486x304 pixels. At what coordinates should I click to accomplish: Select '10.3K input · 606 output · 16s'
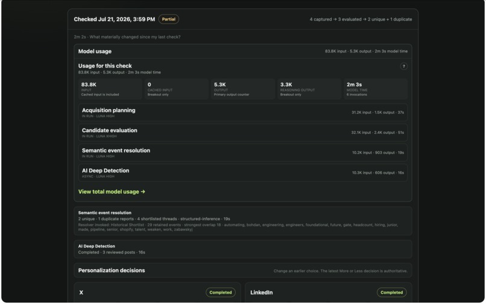[378, 173]
